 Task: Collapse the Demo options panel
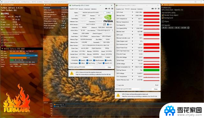pyautogui.click(x=162, y=5)
